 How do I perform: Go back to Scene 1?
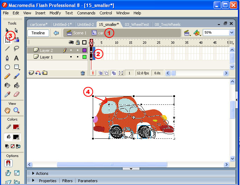[x=77, y=33]
